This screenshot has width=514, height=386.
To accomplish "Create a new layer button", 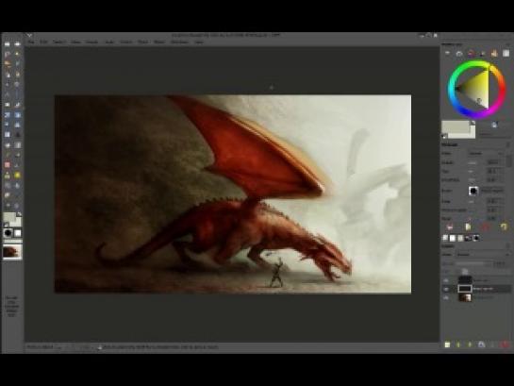I will pyautogui.click(x=447, y=344).
